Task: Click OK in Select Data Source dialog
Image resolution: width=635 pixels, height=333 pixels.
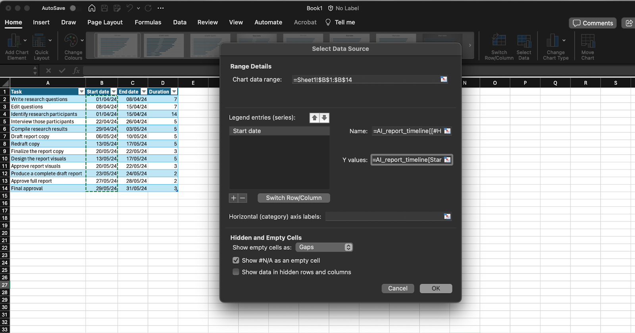Action: click(436, 289)
